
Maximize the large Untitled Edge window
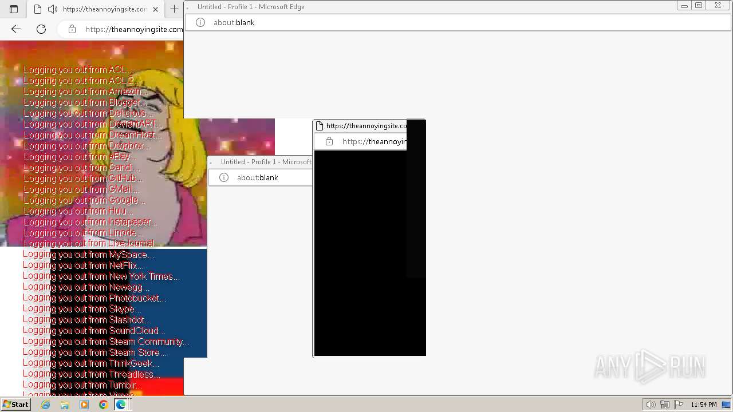pos(699,6)
